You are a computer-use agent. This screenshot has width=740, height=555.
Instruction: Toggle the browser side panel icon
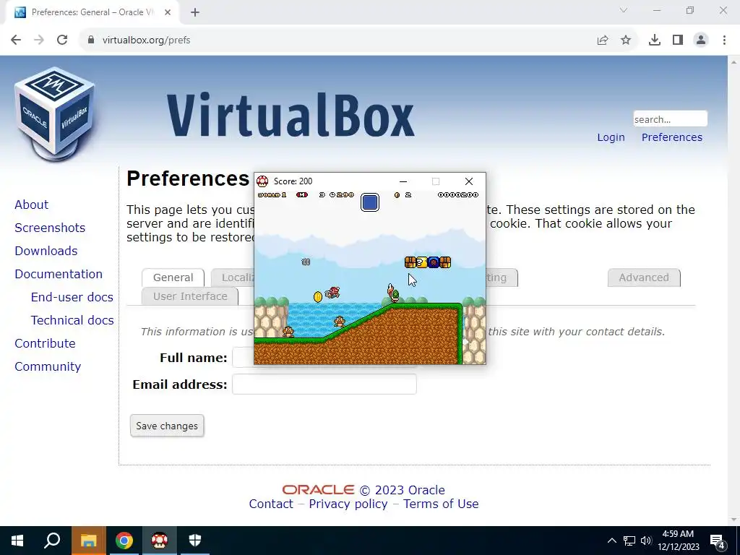coord(678,40)
